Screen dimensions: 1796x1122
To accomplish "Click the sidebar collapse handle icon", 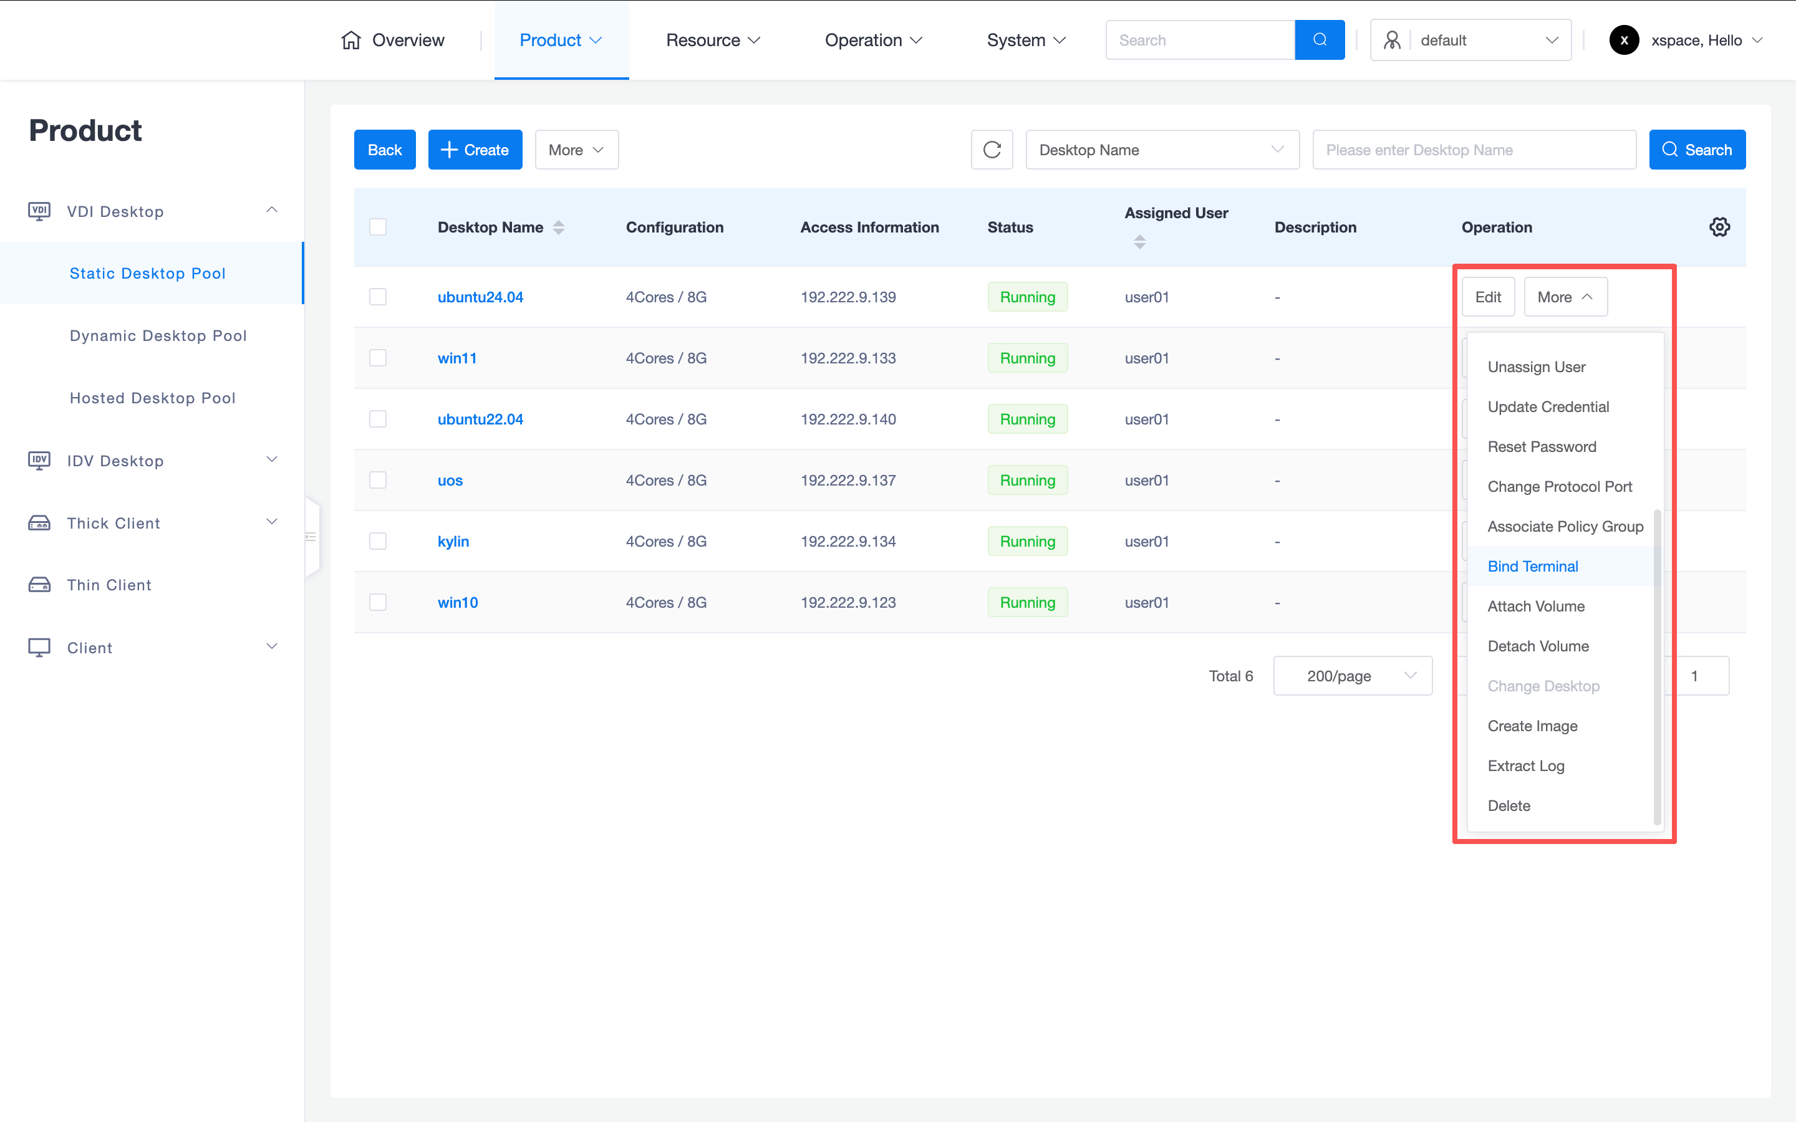I will 311,537.
